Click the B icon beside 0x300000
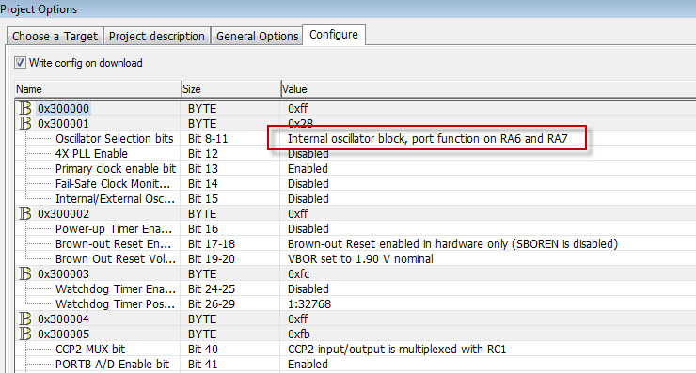This screenshot has height=373, width=696. click(25, 108)
